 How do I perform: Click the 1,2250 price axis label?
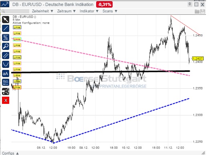(198, 142)
